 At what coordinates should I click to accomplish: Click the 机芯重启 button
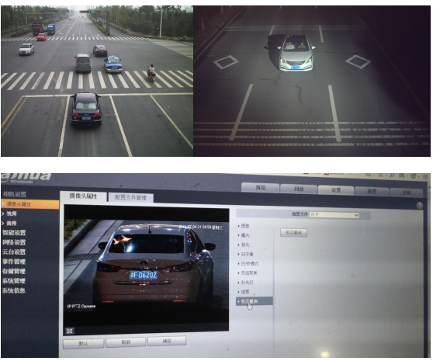293,233
